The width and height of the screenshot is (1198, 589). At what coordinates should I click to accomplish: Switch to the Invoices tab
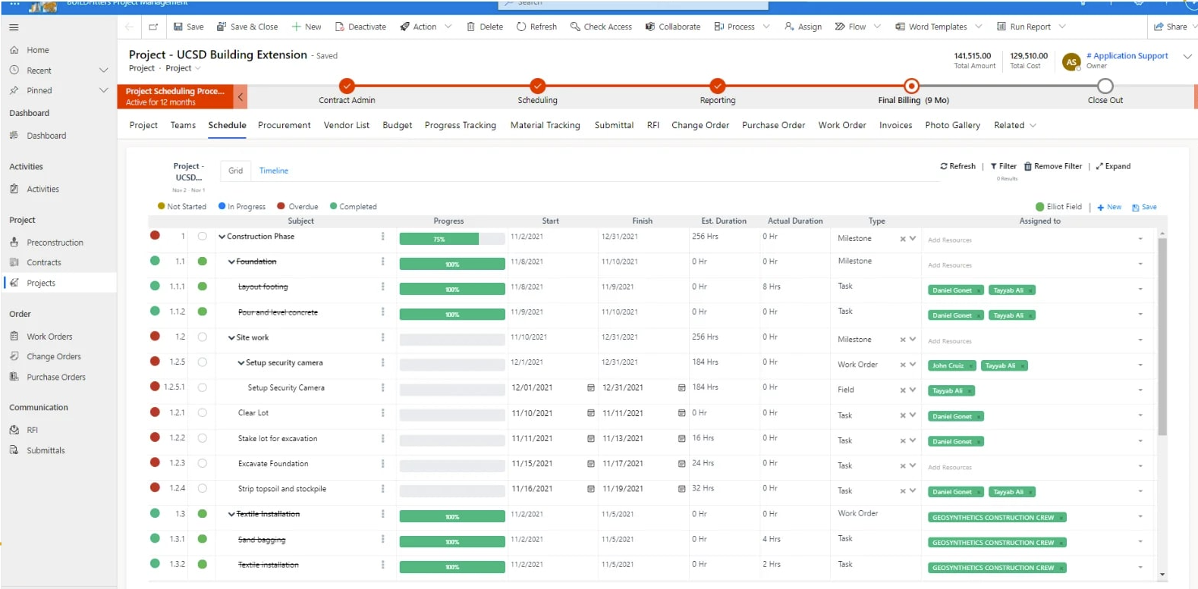click(896, 125)
